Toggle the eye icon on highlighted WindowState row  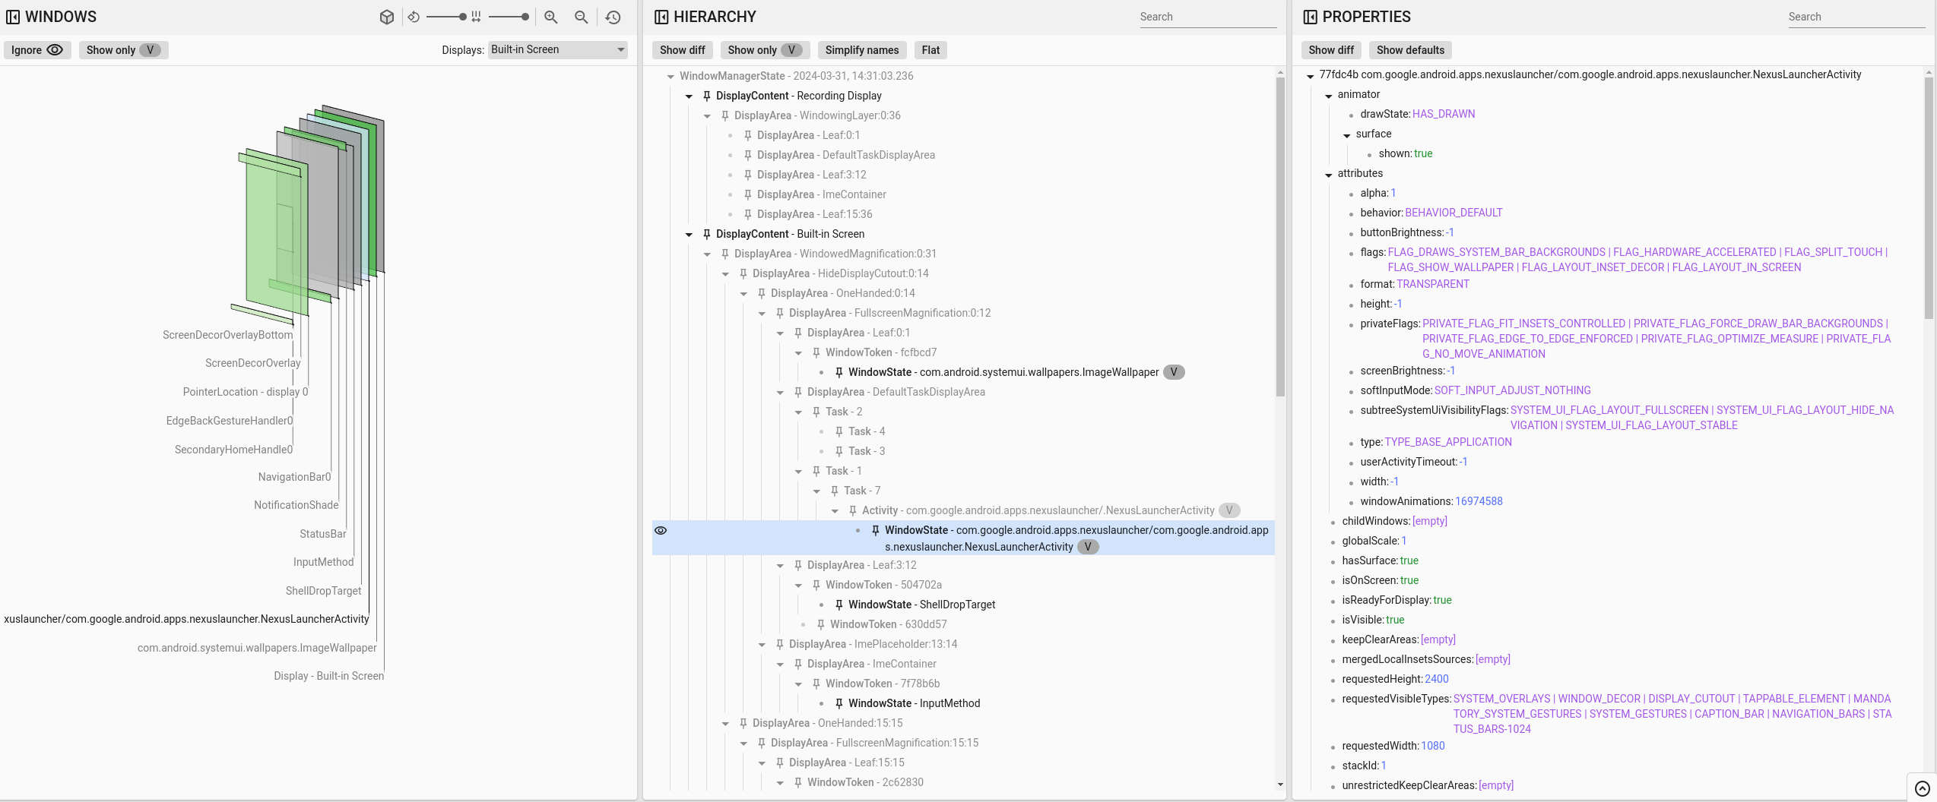click(x=661, y=530)
